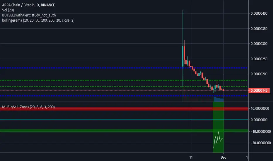Click the Dec date label on time axis

point(223,157)
